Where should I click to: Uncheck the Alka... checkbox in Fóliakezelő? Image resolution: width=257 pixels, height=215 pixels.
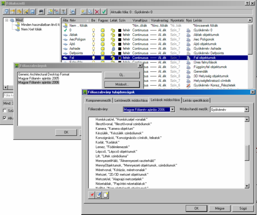(5, 118)
